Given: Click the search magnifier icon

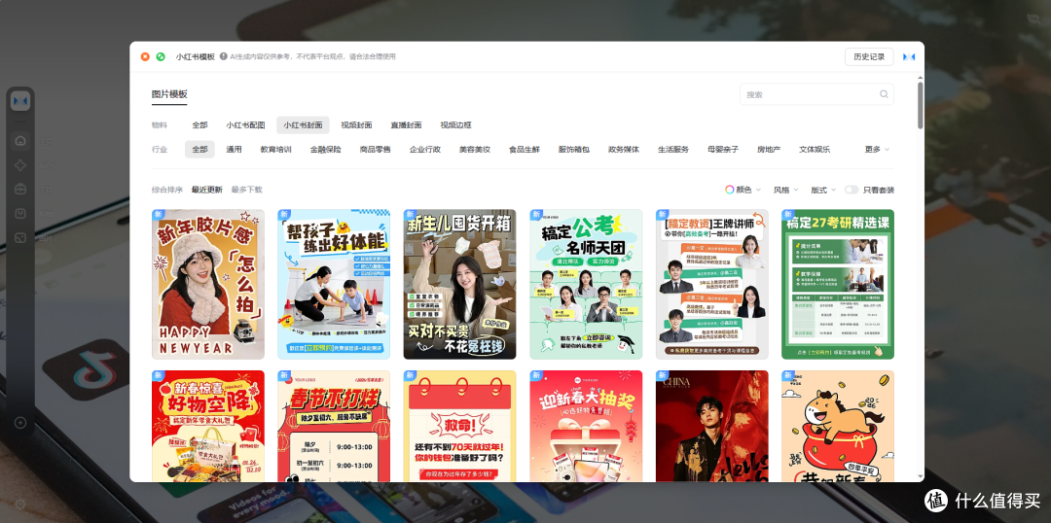Looking at the screenshot, I should pyautogui.click(x=884, y=94).
